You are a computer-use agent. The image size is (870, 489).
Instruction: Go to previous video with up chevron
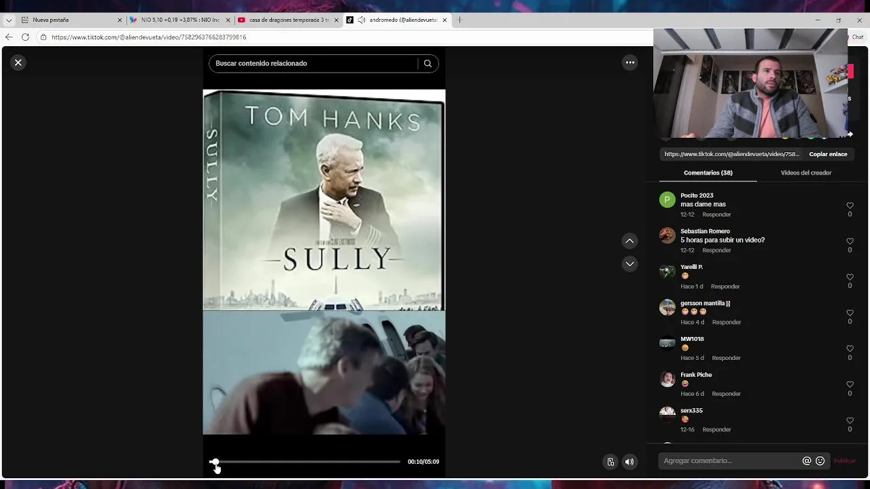pyautogui.click(x=630, y=240)
